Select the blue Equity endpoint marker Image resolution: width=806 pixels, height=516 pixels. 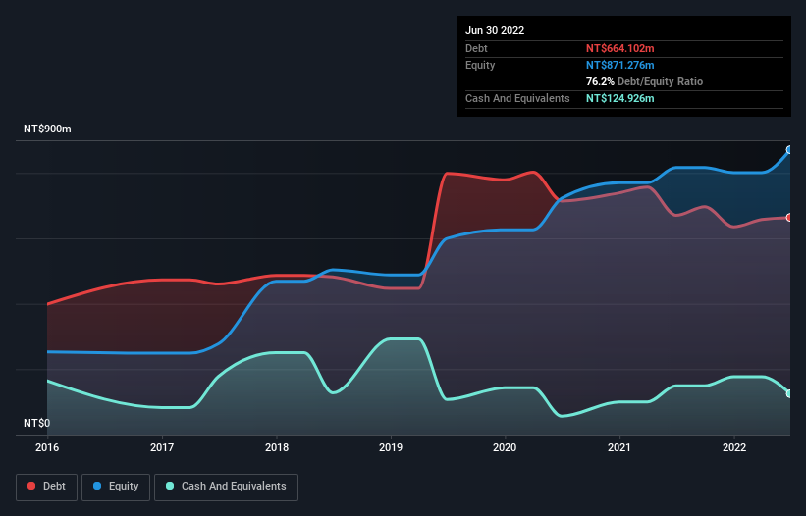(x=789, y=150)
